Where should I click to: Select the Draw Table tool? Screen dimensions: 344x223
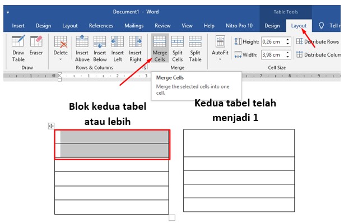[x=18, y=49]
